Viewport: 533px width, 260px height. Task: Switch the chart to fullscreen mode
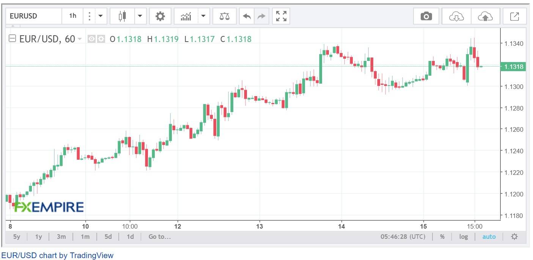(x=281, y=16)
